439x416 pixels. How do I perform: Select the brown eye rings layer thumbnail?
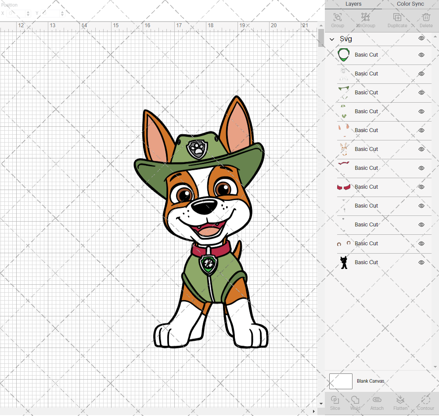coord(344,244)
